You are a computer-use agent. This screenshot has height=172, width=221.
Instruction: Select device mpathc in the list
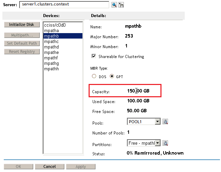63,42
